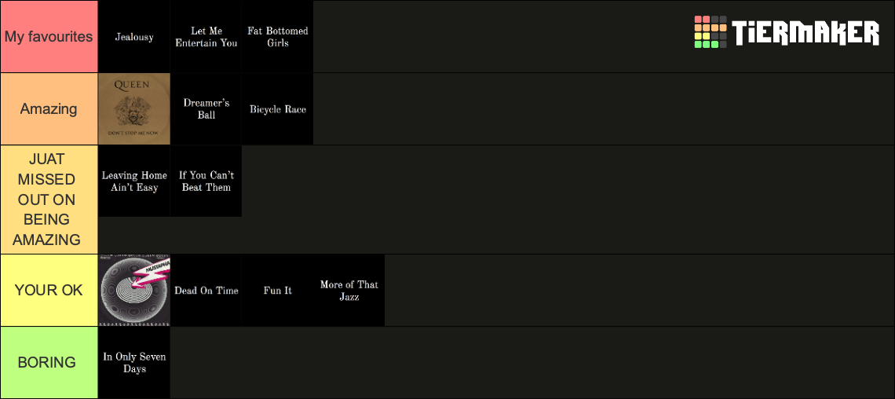Click the JUAT MISSED OUT tier label
This screenshot has width=895, height=399.
(x=49, y=199)
